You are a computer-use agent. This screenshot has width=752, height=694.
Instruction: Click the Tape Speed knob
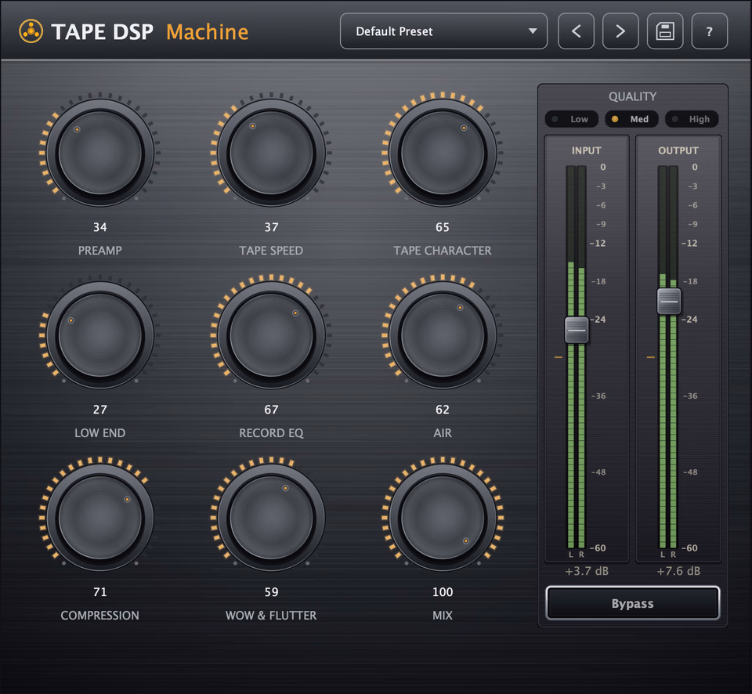click(272, 153)
